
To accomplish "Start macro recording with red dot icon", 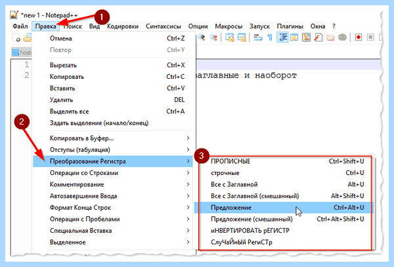I will point(359,37).
